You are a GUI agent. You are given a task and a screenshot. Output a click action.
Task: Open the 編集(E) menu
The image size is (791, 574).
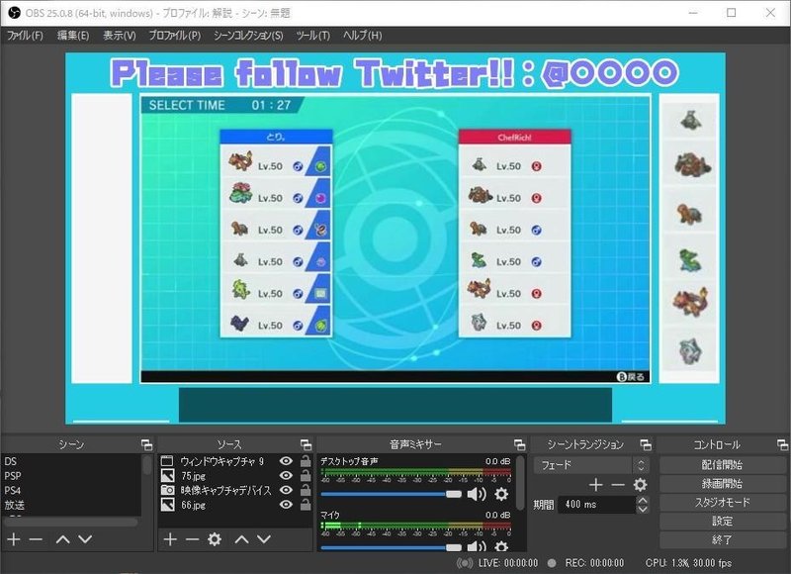point(73,36)
